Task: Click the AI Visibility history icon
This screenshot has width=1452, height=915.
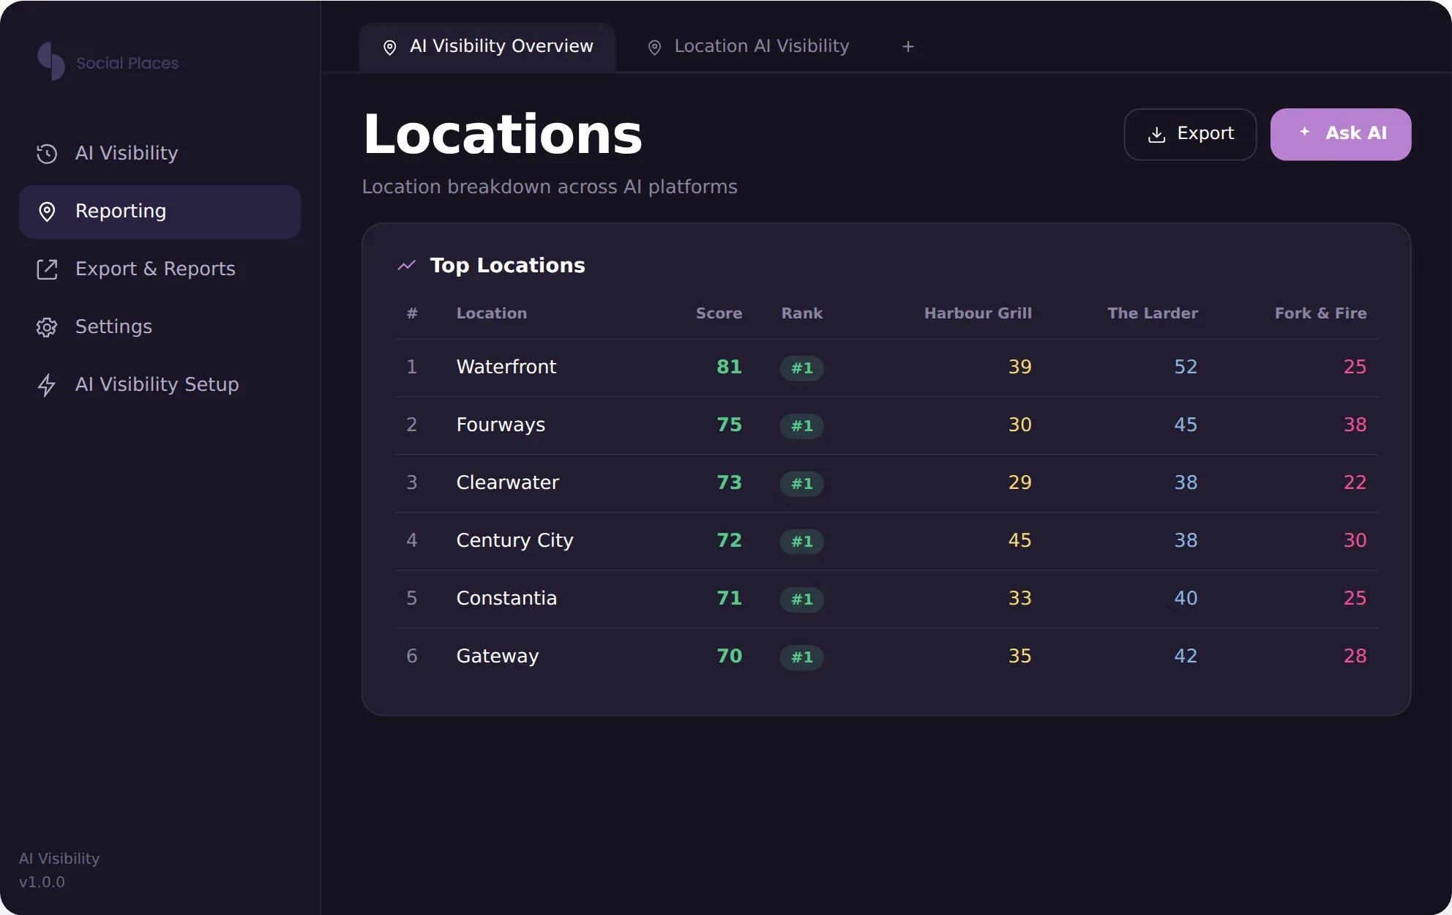Action: [47, 153]
